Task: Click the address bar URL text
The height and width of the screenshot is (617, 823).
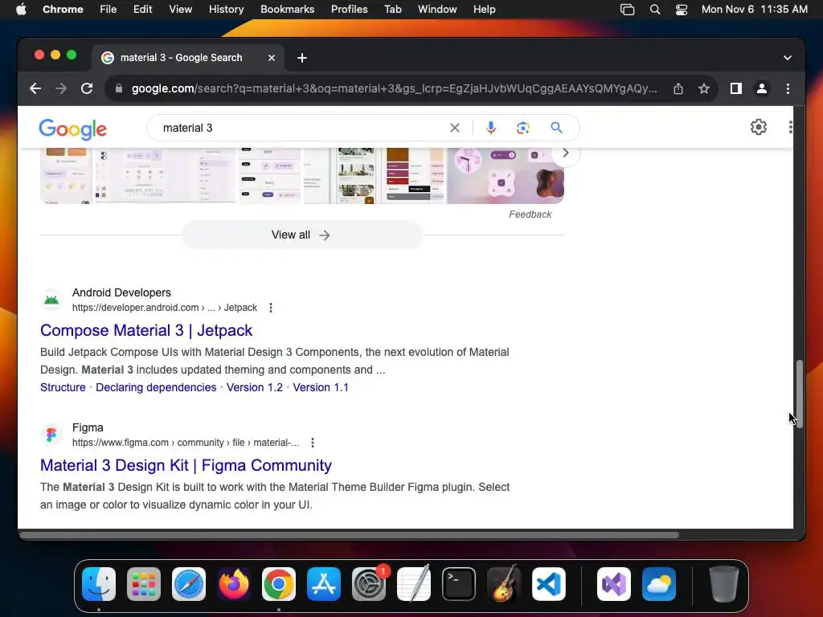Action: pyautogui.click(x=394, y=88)
